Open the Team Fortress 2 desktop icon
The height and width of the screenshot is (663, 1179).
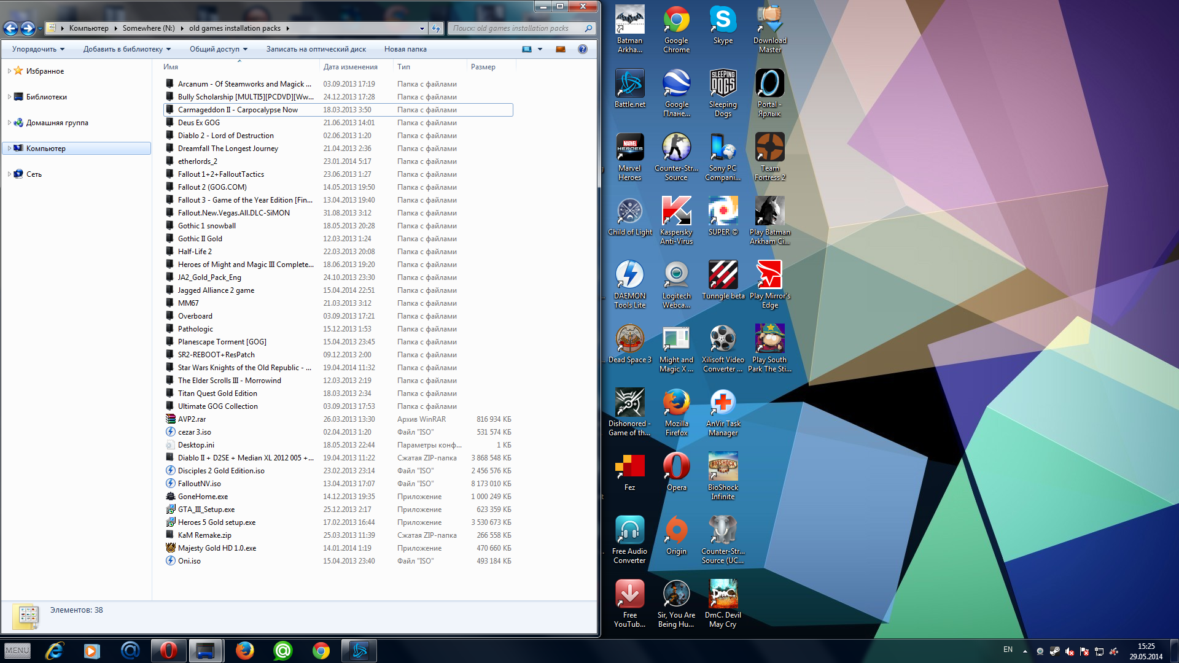click(x=769, y=157)
